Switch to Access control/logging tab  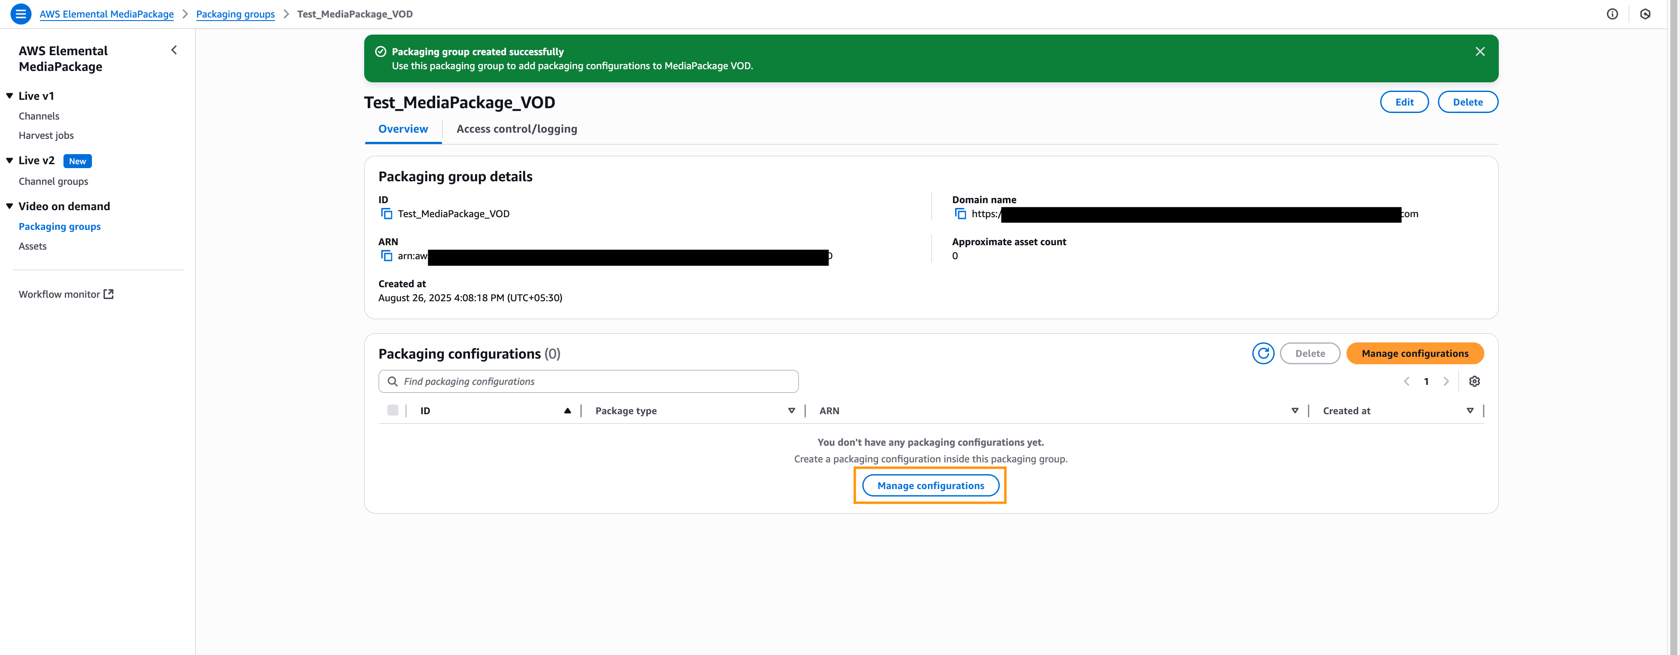[x=517, y=129]
